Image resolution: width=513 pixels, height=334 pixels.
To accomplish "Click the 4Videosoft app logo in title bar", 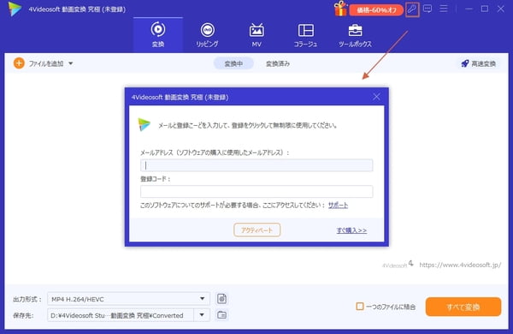I will click(15, 9).
